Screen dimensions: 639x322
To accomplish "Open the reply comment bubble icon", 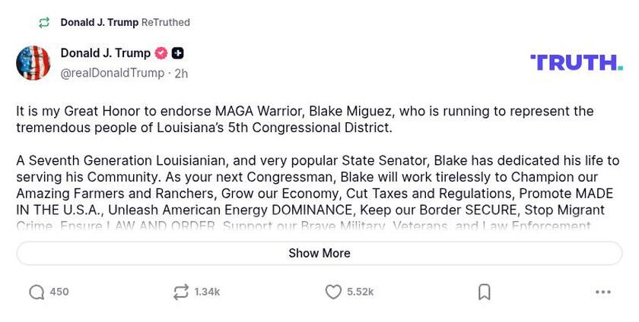I will click(x=37, y=292).
